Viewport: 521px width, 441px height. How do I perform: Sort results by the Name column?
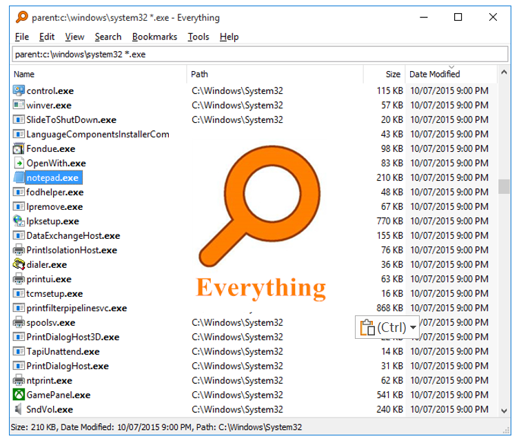[99, 75]
